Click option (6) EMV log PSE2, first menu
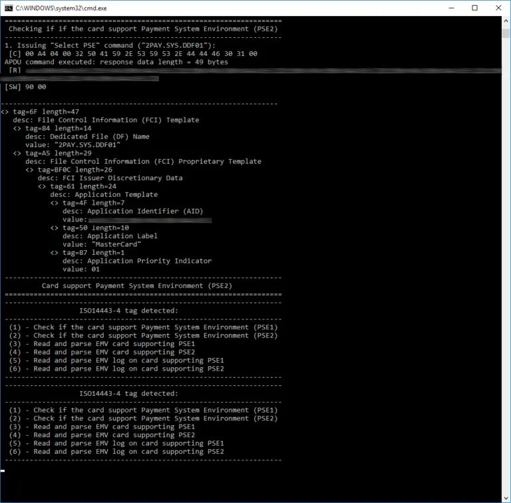This screenshot has width=511, height=503. click(116, 369)
